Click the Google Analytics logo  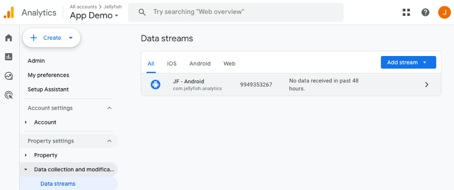pos(9,12)
